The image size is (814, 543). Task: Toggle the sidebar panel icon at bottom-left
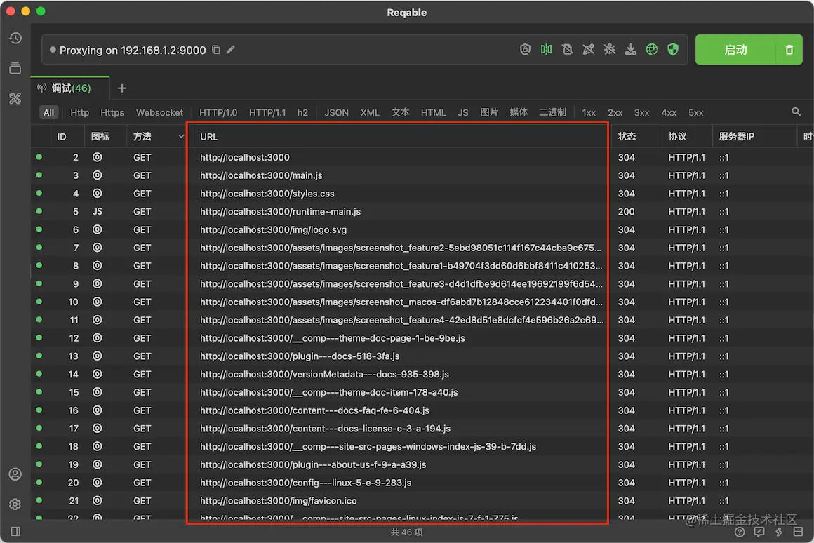(15, 532)
